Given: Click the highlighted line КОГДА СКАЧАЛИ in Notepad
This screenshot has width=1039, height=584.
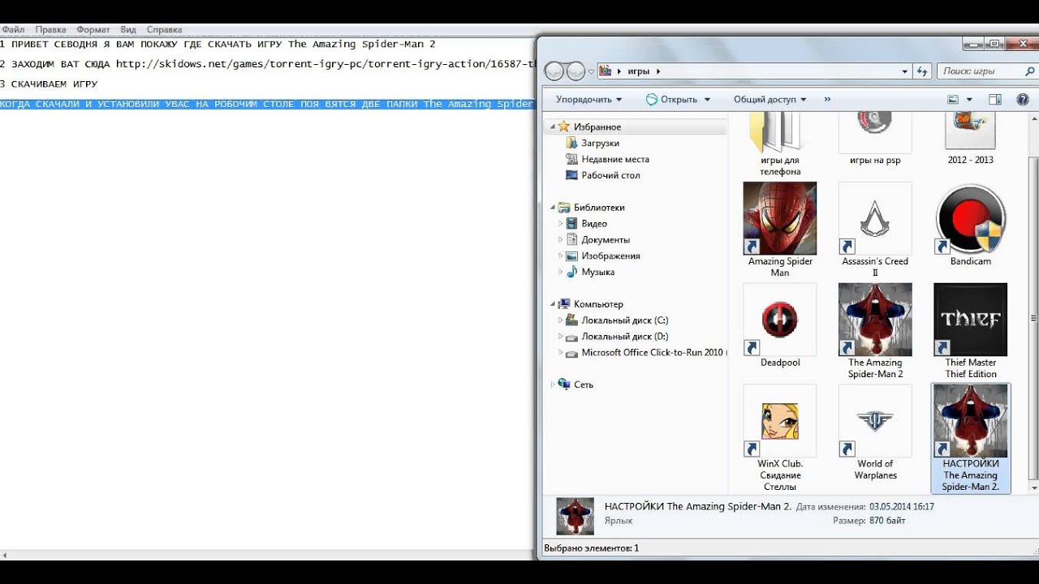Looking at the screenshot, I should 267,104.
